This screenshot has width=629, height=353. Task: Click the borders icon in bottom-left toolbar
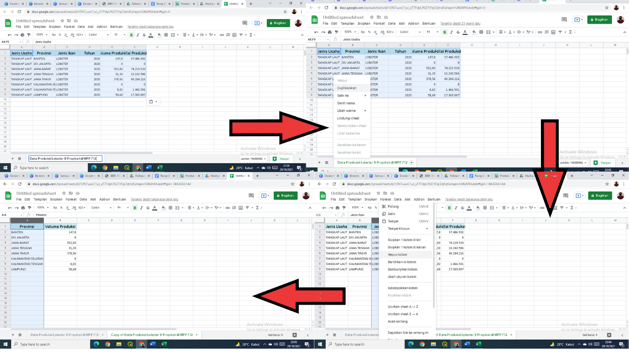170,208
